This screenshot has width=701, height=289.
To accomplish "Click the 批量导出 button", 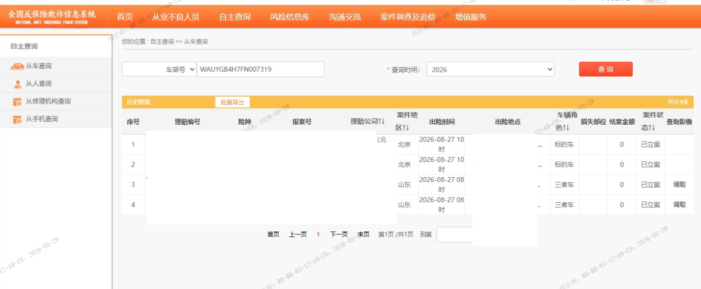I will point(232,102).
